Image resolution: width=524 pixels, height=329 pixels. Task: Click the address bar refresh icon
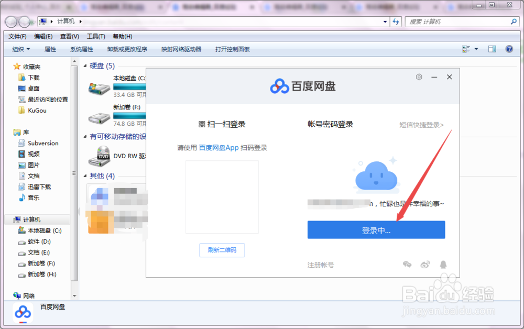coord(396,21)
